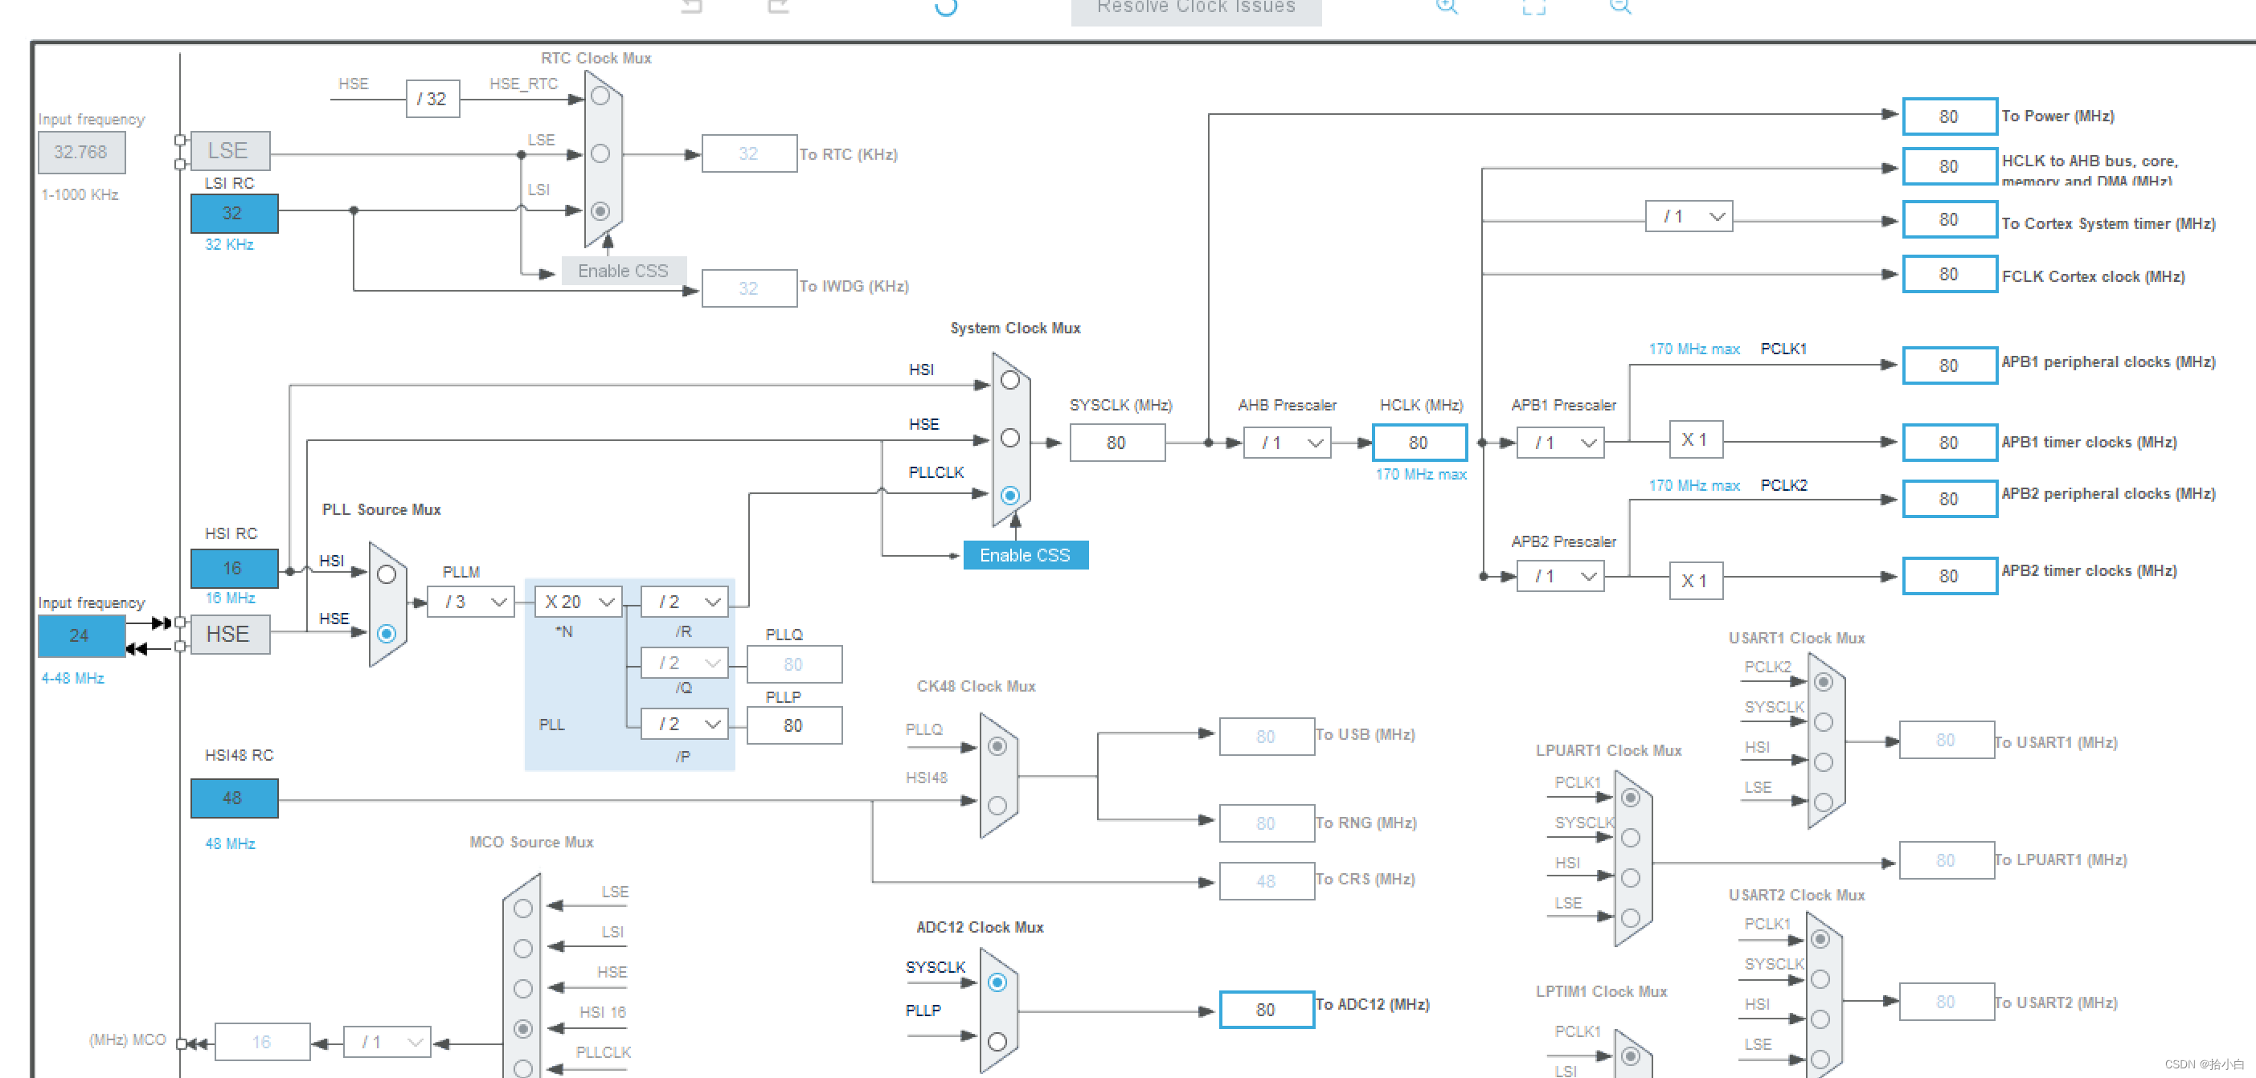Screen dimensions: 2256x1078
Task: Click the refresh circular arrow icon
Action: click(x=946, y=7)
